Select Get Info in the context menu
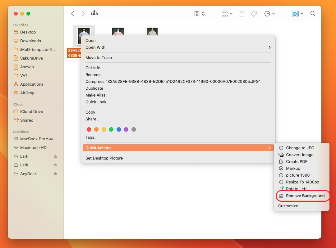The width and height of the screenshot is (336, 248). [x=93, y=68]
